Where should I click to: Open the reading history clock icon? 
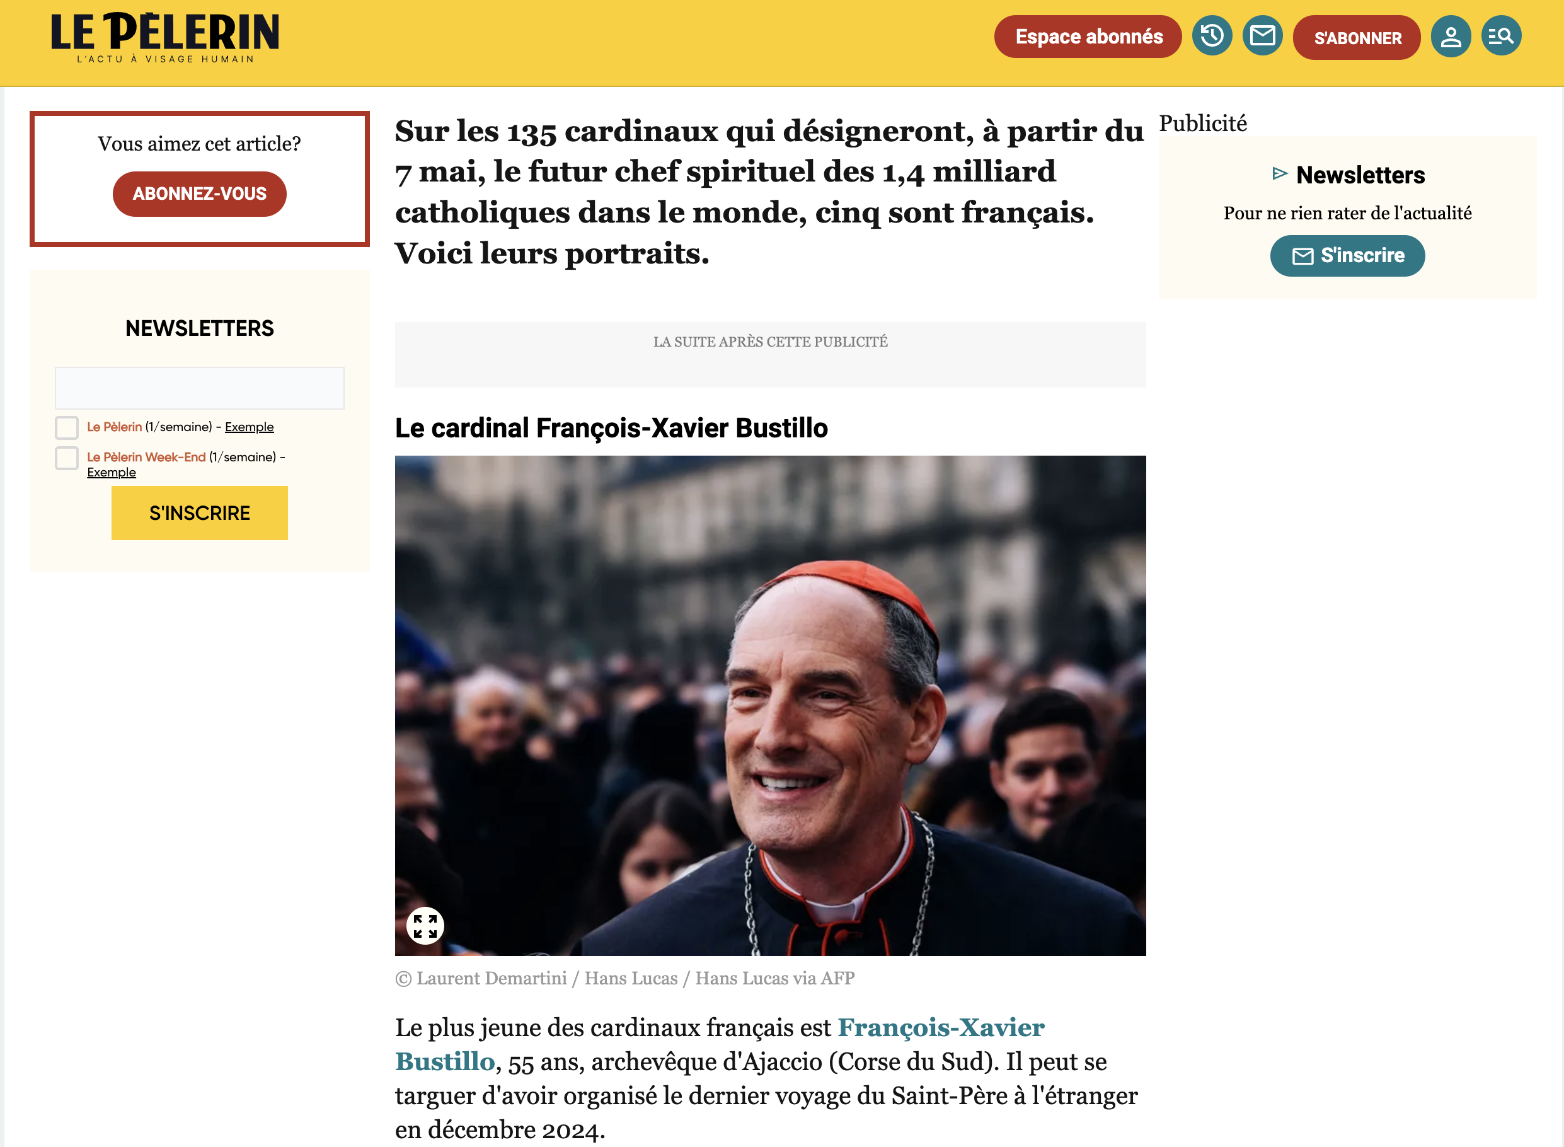pyautogui.click(x=1211, y=35)
